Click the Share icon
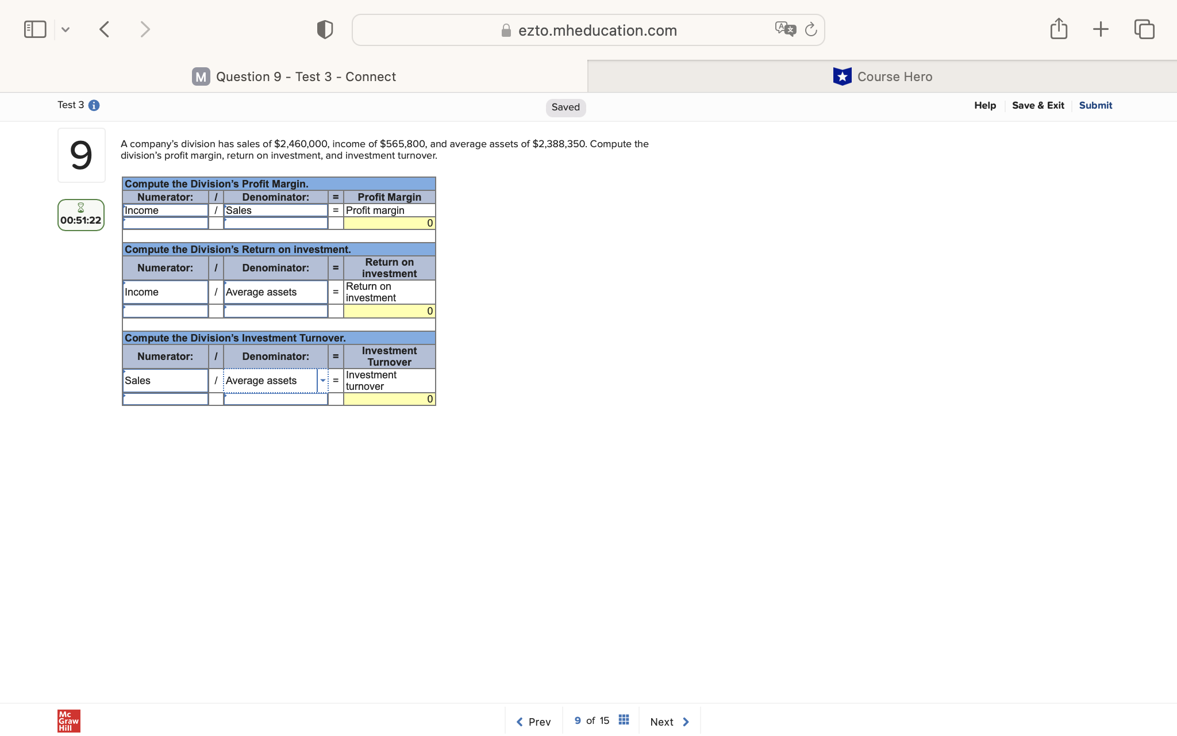This screenshot has height=736, width=1177. coord(1059,29)
